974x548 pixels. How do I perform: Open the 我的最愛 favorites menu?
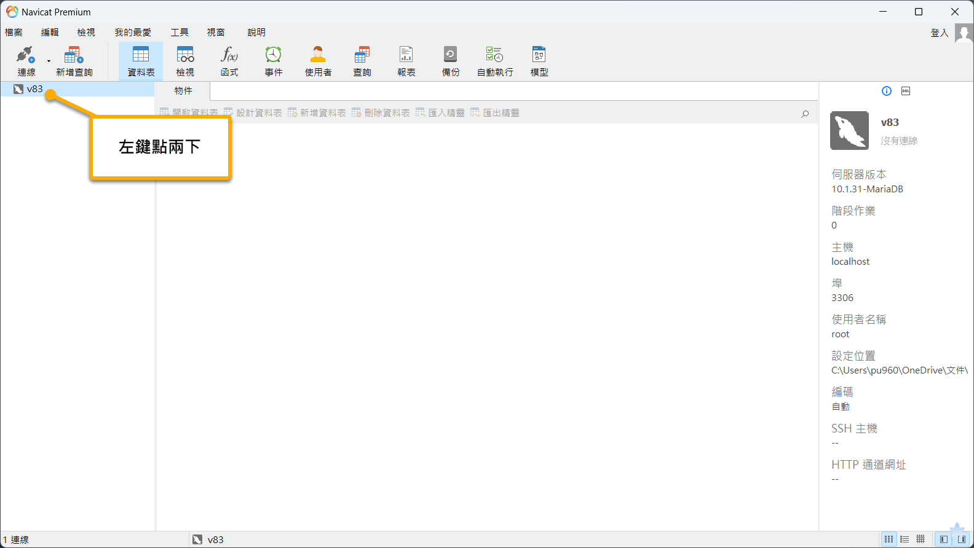pos(133,33)
